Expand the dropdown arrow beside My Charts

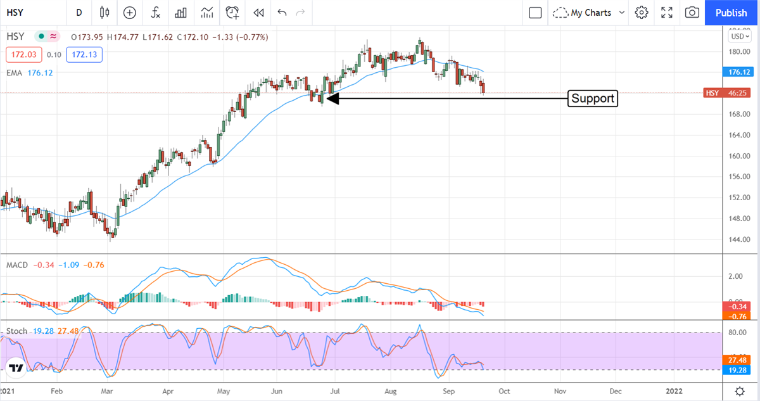coord(622,12)
